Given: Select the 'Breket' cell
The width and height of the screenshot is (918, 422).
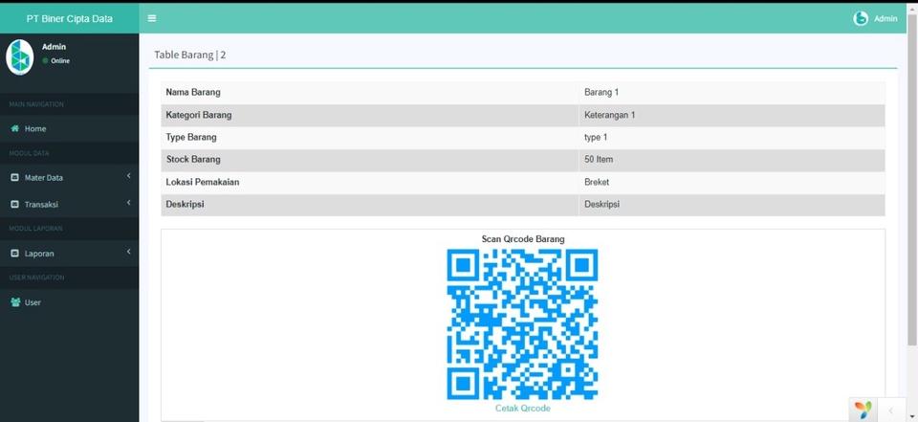Looking at the screenshot, I should [732, 182].
